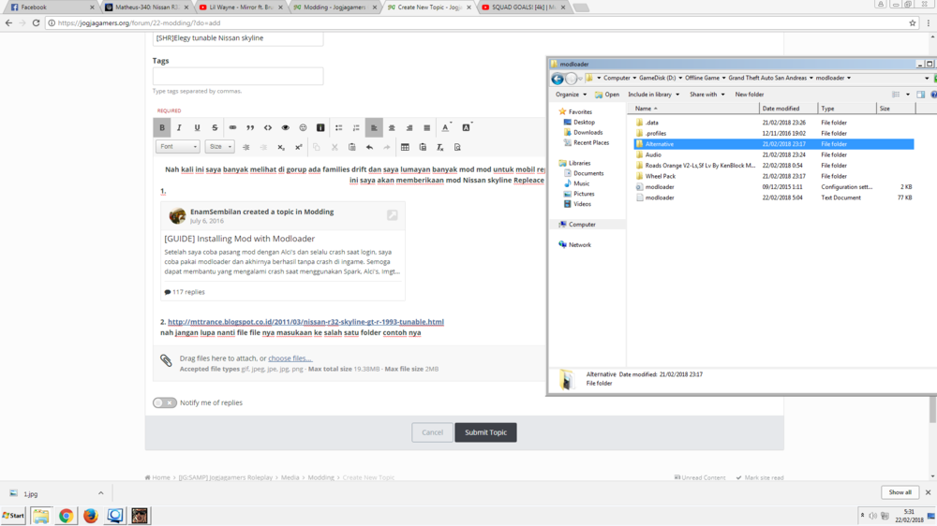Switch to the Lil Wayne Mirror YouTube tab
The image size is (937, 526).
242,7
